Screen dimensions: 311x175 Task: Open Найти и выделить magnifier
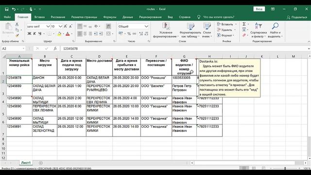(x=275, y=30)
